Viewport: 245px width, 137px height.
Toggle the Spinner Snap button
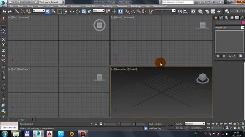144,11
